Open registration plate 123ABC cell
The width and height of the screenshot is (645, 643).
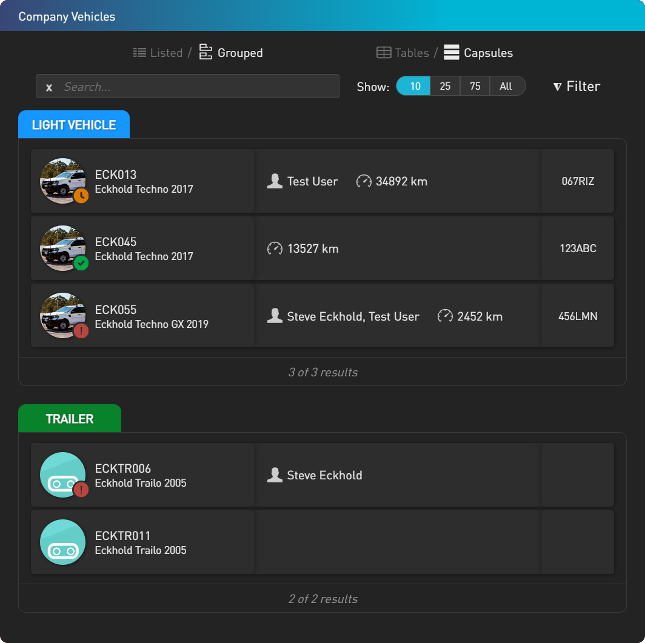578,248
